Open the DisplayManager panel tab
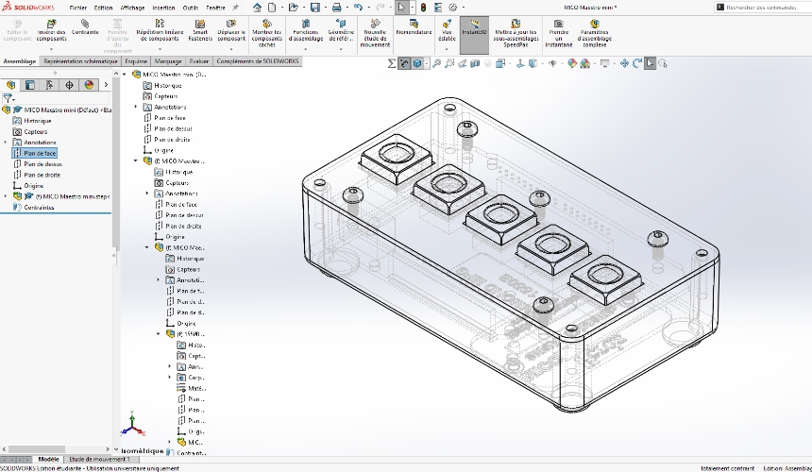Viewport: 812px width, 472px height. tap(89, 85)
